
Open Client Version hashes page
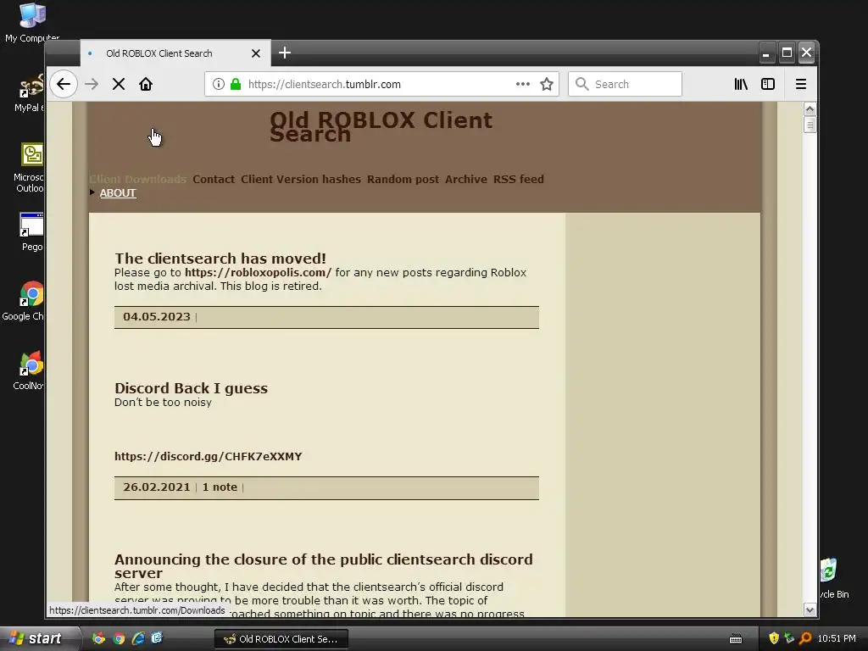pos(301,180)
